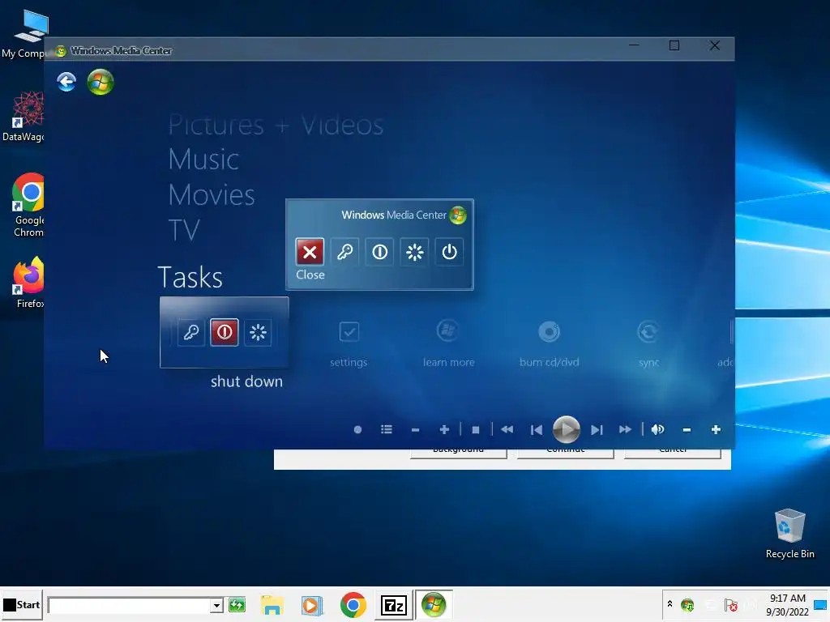
Task: Click the taskbar address input field
Action: [x=130, y=606]
